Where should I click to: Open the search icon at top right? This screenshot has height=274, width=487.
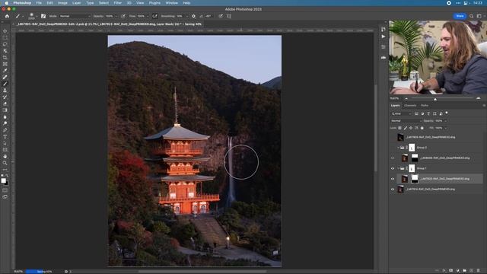472,16
